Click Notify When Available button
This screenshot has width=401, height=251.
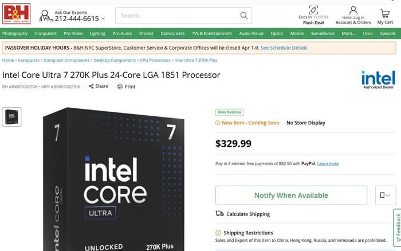[291, 195]
